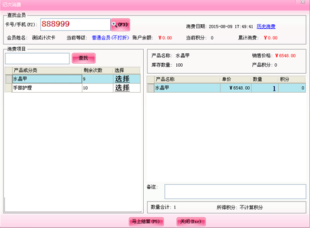
Task: Click the 水晶甲 row in right order table
Action: point(226,88)
